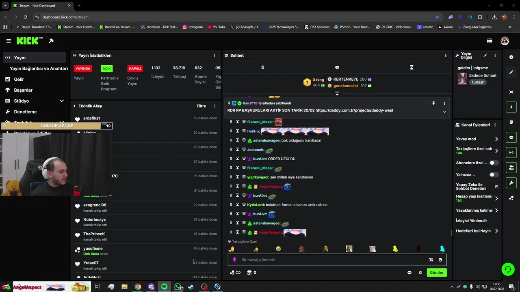The height and width of the screenshot is (292, 520).
Task: Open Yavaş mod options
Action: click(477, 139)
